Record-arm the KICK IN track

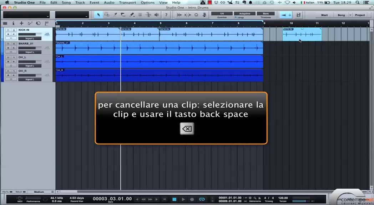point(8,34)
